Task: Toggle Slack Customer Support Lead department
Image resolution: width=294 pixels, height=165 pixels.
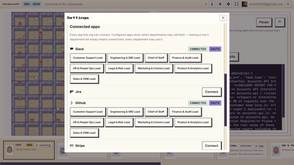Action: [88, 58]
